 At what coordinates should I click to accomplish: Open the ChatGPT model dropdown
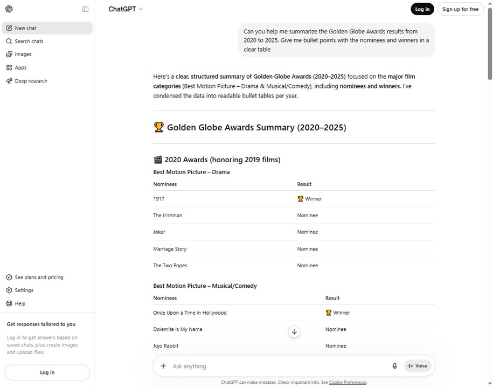(126, 9)
